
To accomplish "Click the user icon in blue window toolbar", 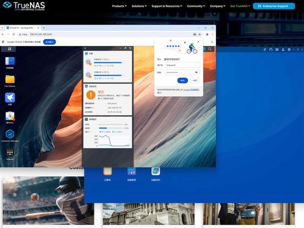I will (283, 50).
